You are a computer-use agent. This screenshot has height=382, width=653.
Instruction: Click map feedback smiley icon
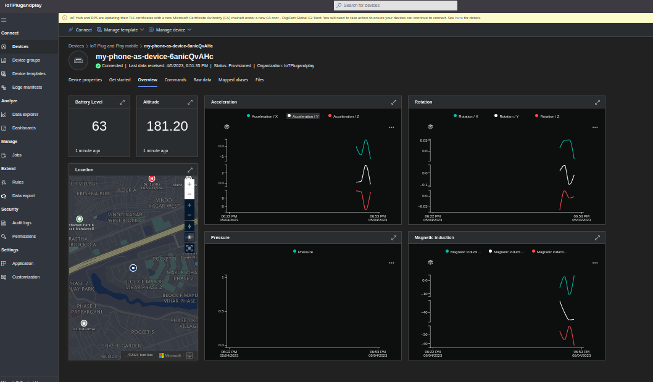coord(189,355)
